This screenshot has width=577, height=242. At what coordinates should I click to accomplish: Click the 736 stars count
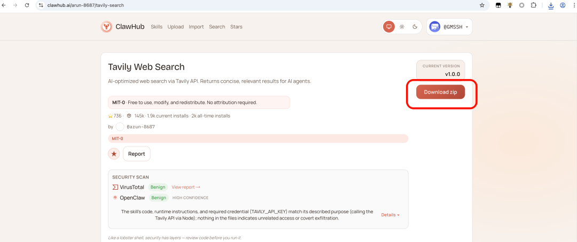(x=118, y=116)
